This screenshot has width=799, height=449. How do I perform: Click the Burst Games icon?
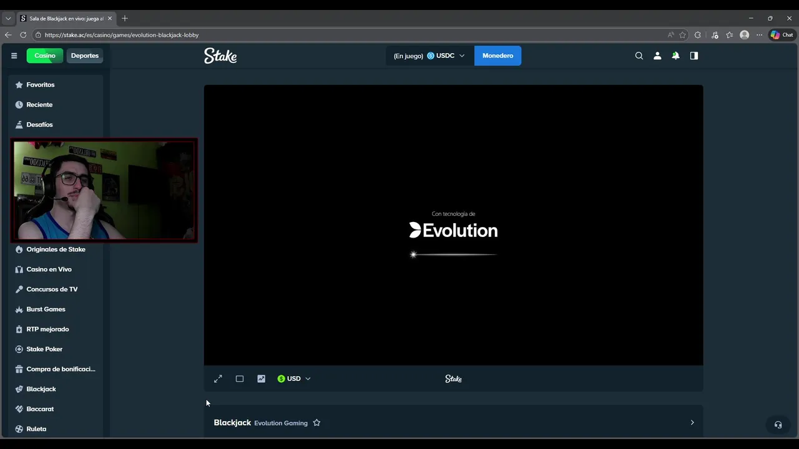coord(19,309)
